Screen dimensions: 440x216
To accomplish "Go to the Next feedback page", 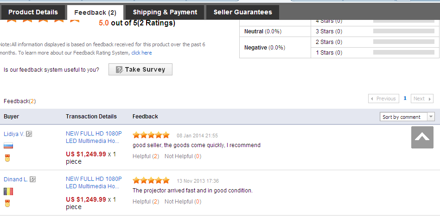I will 422,99.
